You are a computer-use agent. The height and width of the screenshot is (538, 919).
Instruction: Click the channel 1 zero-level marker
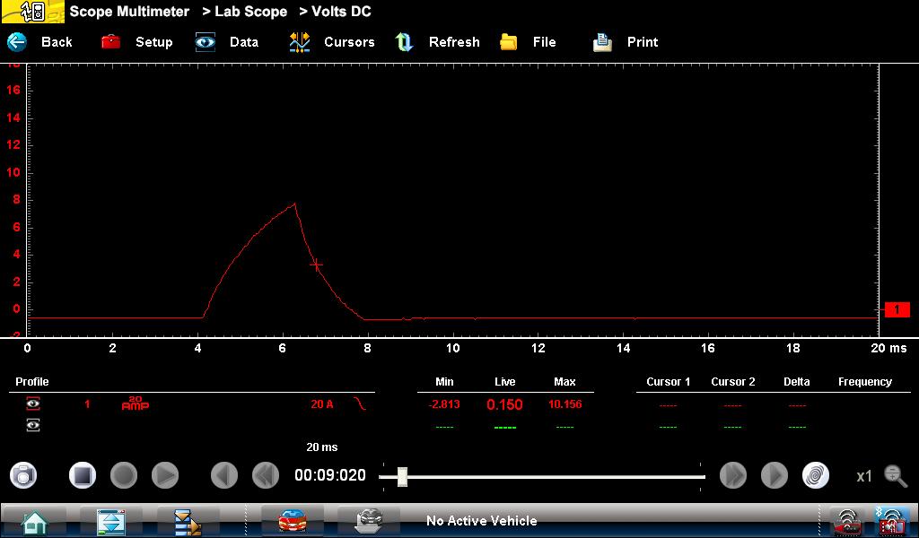897,309
